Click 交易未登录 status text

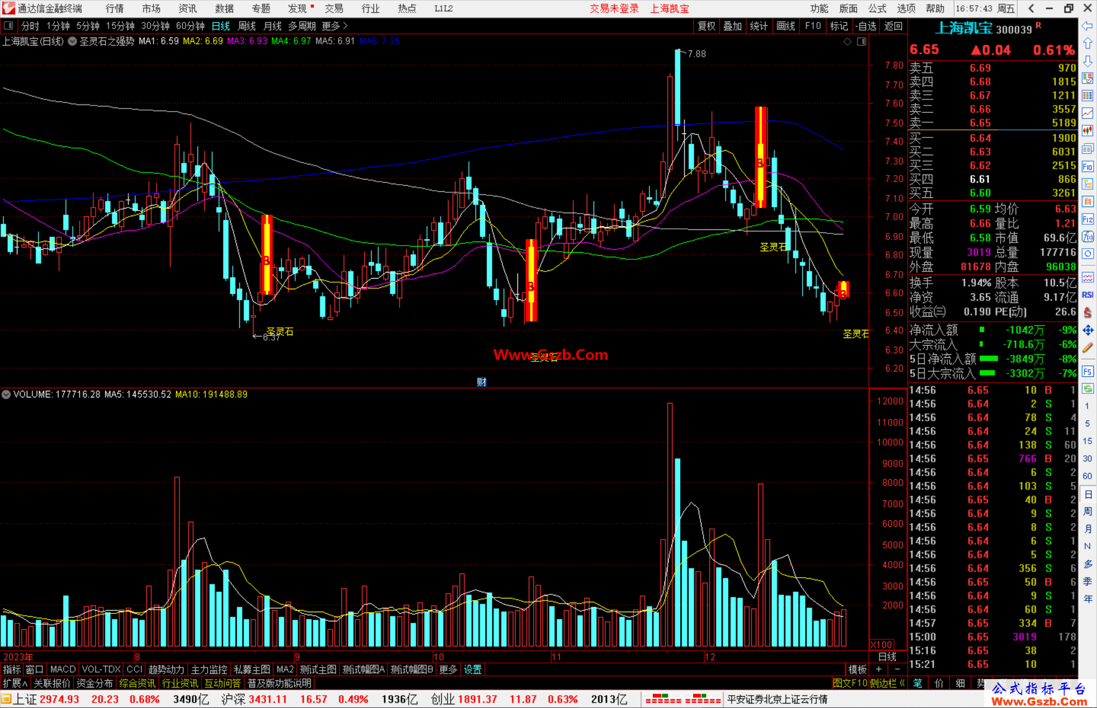614,9
